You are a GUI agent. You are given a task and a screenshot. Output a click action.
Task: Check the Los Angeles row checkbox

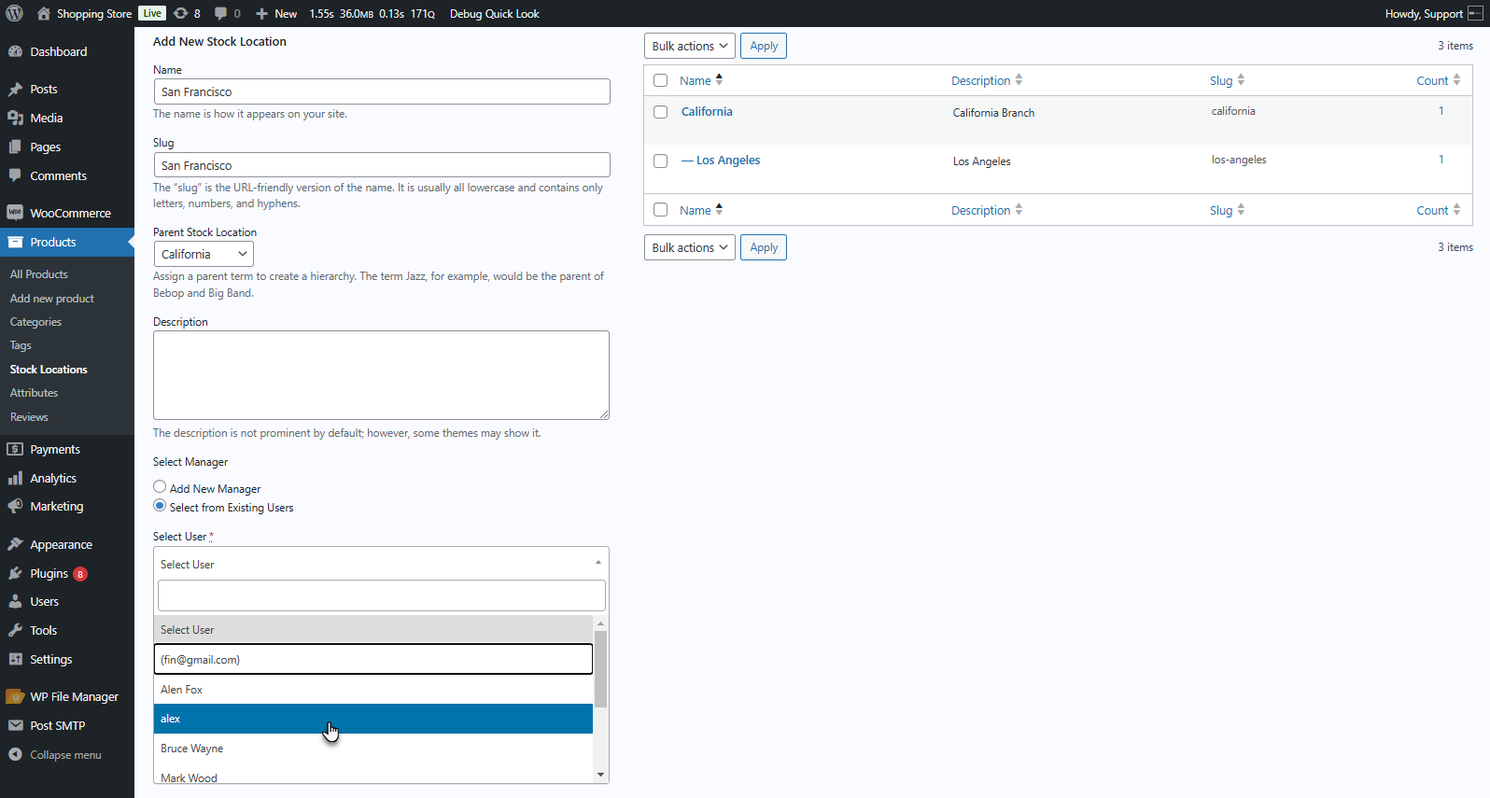[661, 161]
